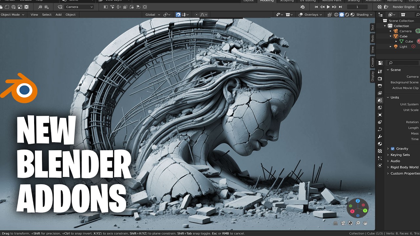Open the Object Mode dropdown
Image resolution: width=420 pixels, height=236 pixels.
click(x=12, y=14)
